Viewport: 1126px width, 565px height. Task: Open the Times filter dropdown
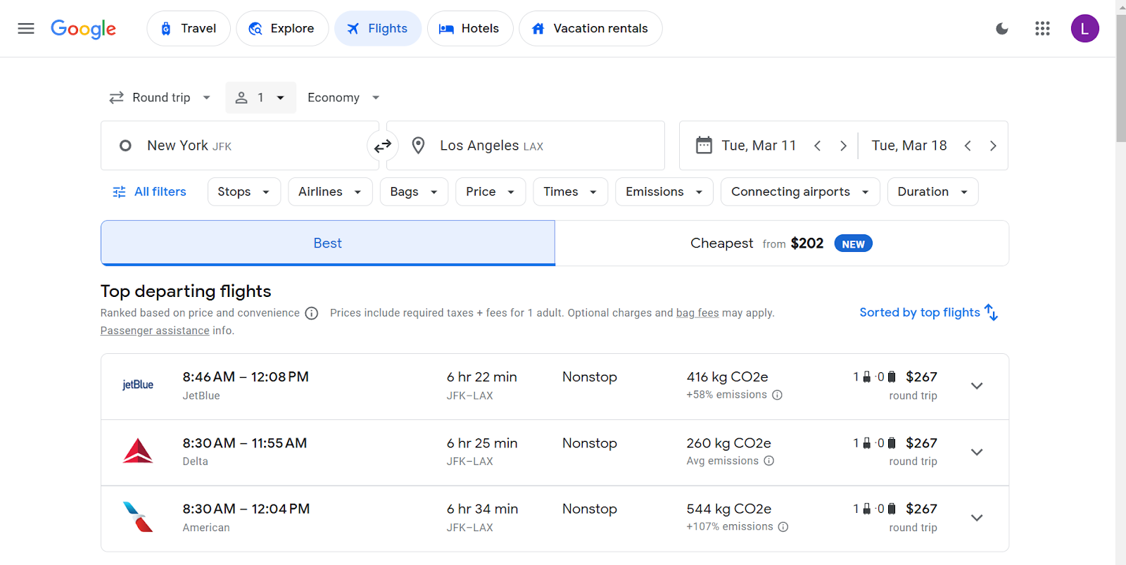[x=571, y=192]
